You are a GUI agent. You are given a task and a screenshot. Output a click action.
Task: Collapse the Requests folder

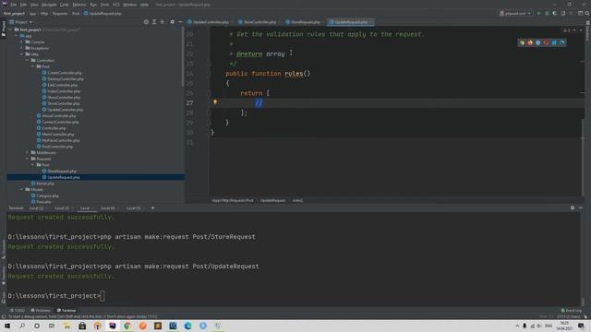coord(28,159)
